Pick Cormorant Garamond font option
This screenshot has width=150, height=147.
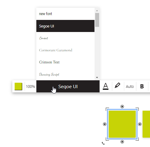65,50
